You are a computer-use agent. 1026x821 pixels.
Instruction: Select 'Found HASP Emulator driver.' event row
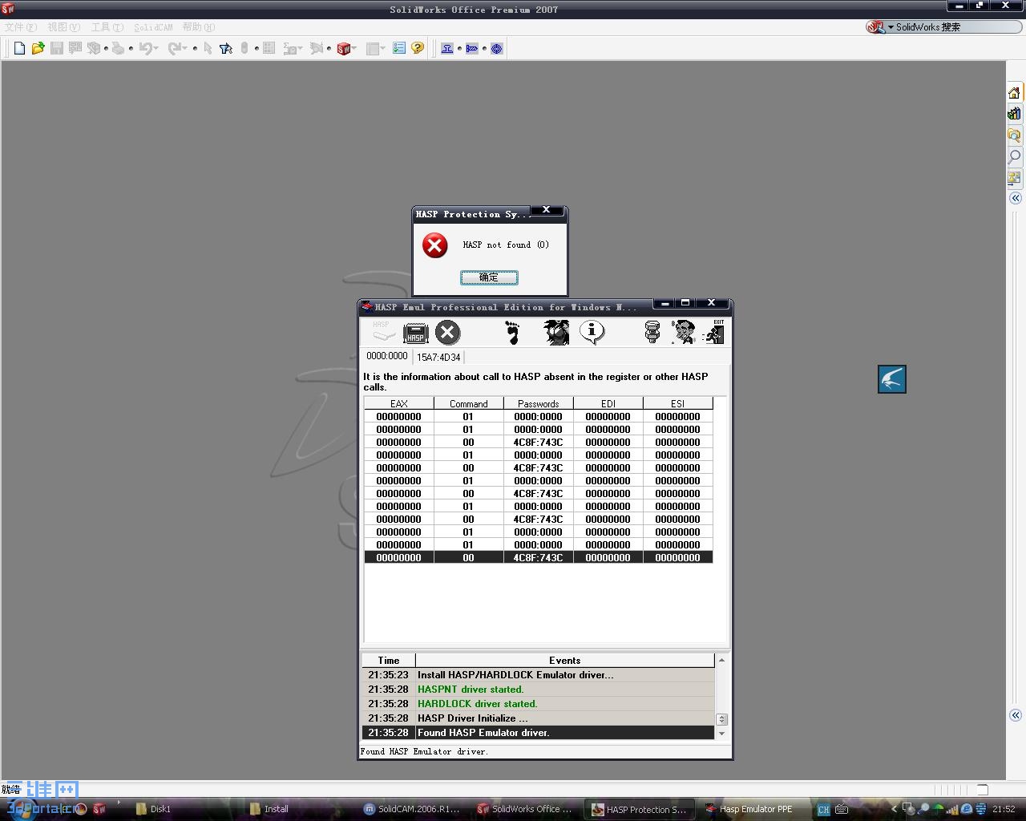[x=538, y=733]
